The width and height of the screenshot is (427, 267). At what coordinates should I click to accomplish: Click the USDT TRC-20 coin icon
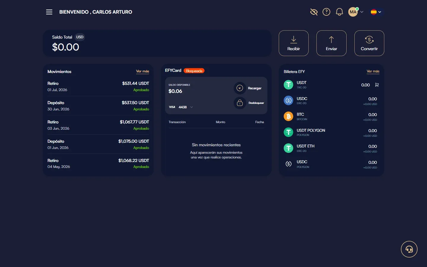[x=289, y=85]
